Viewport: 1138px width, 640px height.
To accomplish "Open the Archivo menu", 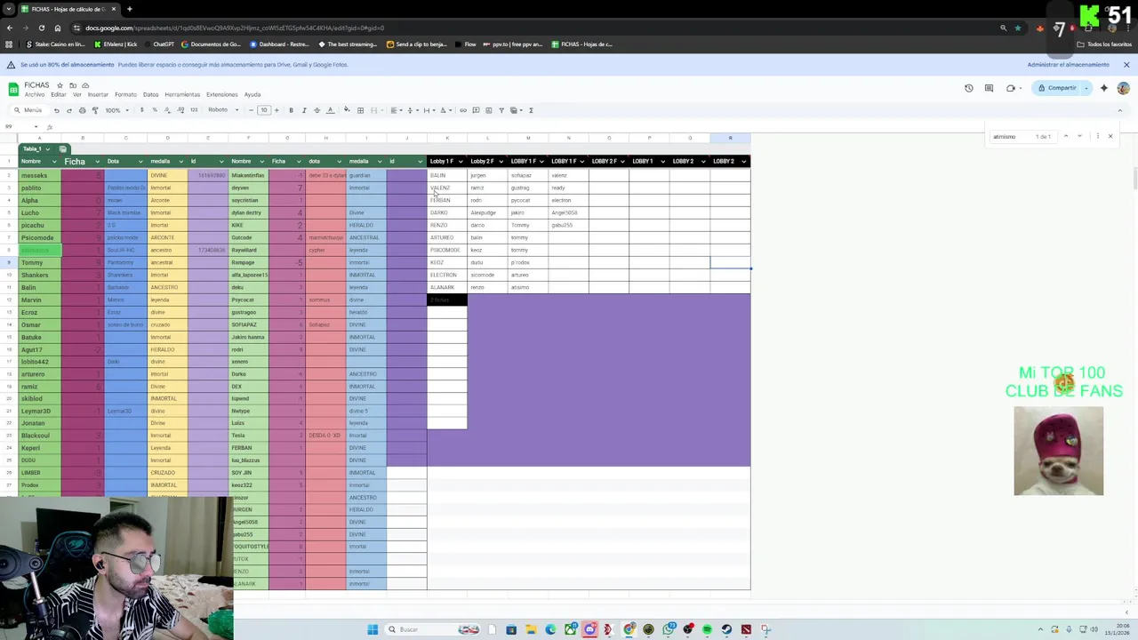I will pyautogui.click(x=35, y=94).
